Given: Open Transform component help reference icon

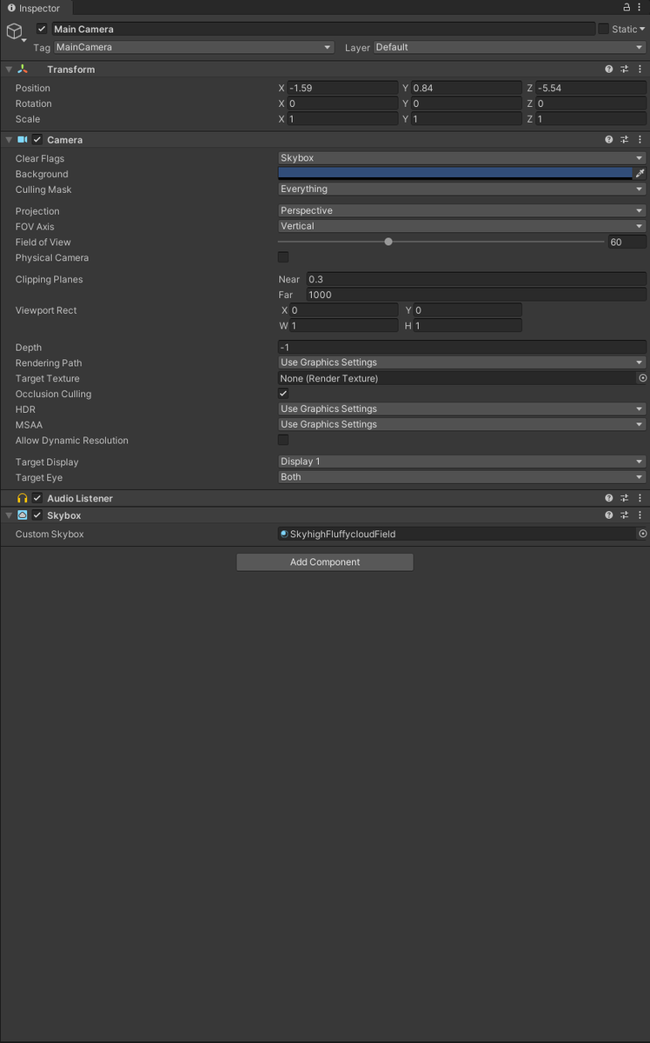Looking at the screenshot, I should [x=609, y=70].
